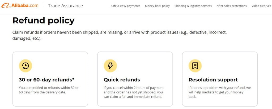Open Video tutorials navigation link

click(x=262, y=6)
